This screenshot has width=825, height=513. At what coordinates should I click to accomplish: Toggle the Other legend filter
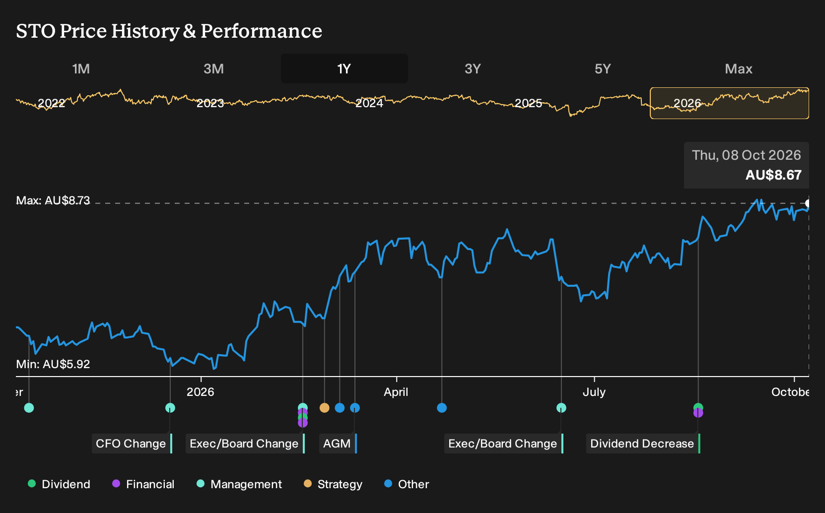(407, 484)
